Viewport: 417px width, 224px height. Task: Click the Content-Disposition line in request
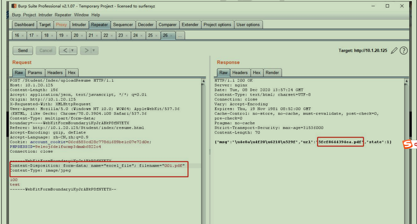(x=97, y=166)
